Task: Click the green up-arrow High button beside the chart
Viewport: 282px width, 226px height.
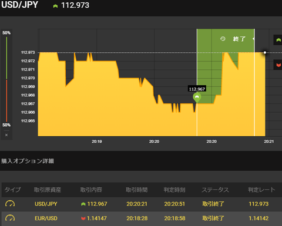Action: click(x=278, y=40)
